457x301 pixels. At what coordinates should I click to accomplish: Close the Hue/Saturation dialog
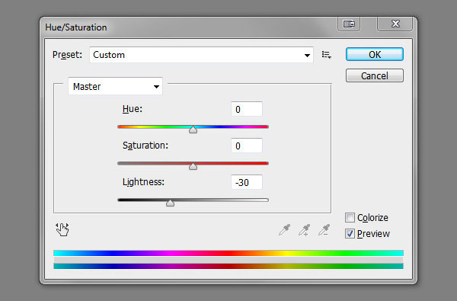[395, 24]
